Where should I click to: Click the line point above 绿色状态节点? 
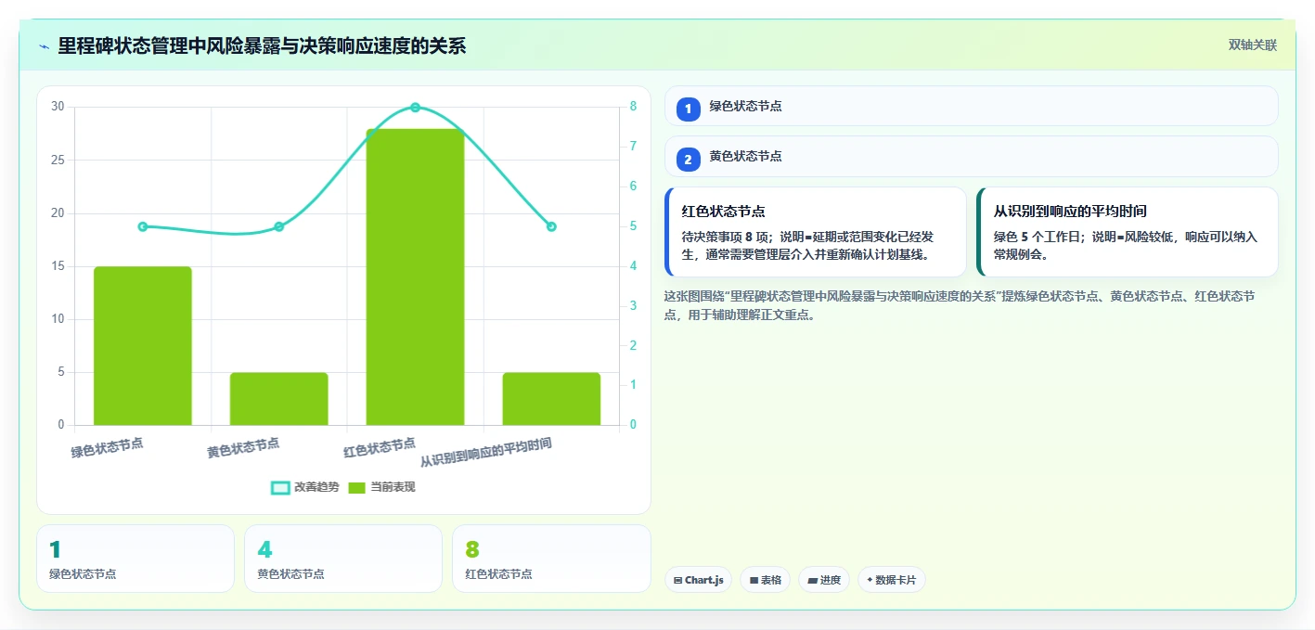pos(143,226)
